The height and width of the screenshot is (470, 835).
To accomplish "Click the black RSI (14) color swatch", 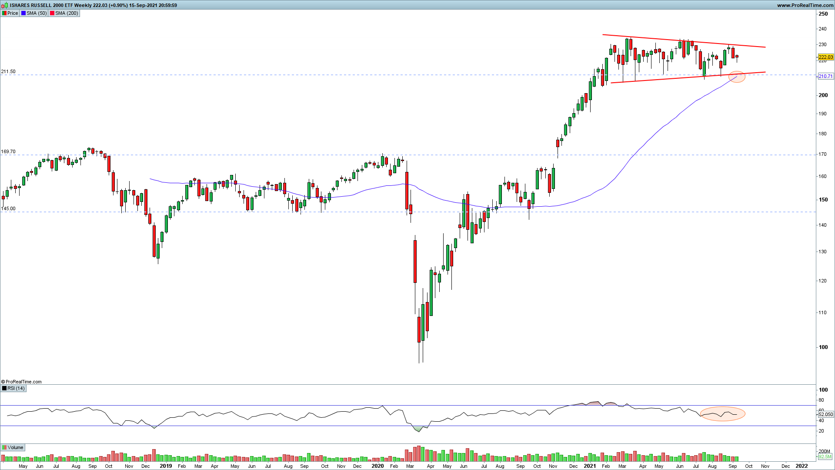I will click(x=4, y=388).
